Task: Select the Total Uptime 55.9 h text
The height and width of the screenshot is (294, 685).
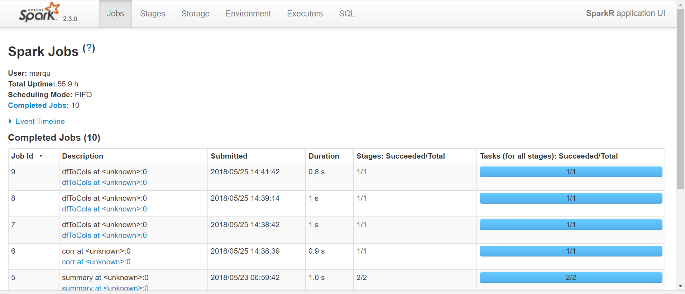Action: [x=43, y=84]
